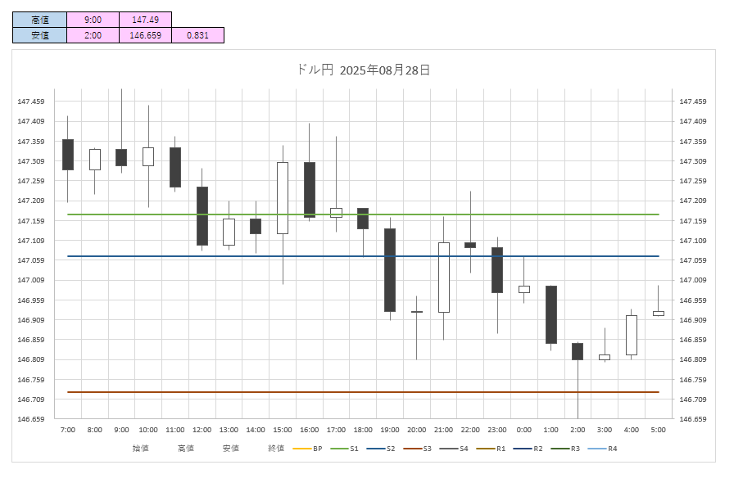Click the large black candlestick at 19:00
The height and width of the screenshot is (483, 752).
390,270
